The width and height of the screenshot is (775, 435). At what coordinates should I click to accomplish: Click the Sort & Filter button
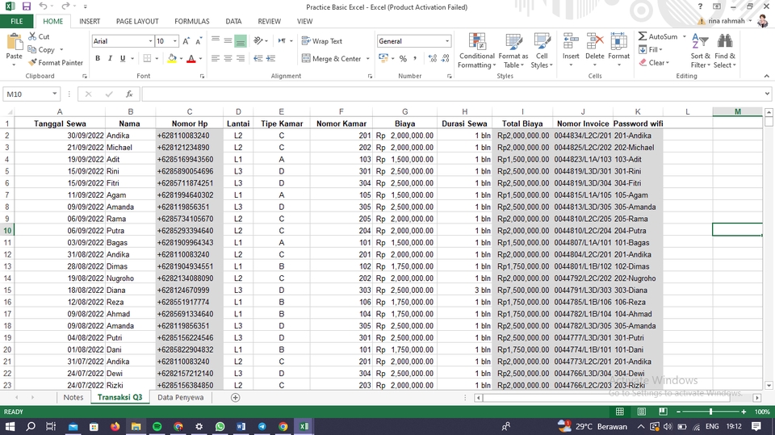pos(701,51)
